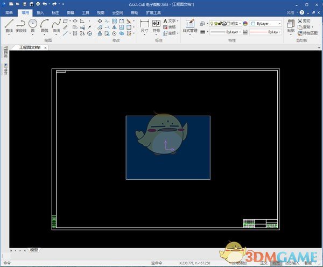This screenshot has height=267, width=323.
Task: Choose the 圆 (Circle) tool
Action: tap(33, 26)
